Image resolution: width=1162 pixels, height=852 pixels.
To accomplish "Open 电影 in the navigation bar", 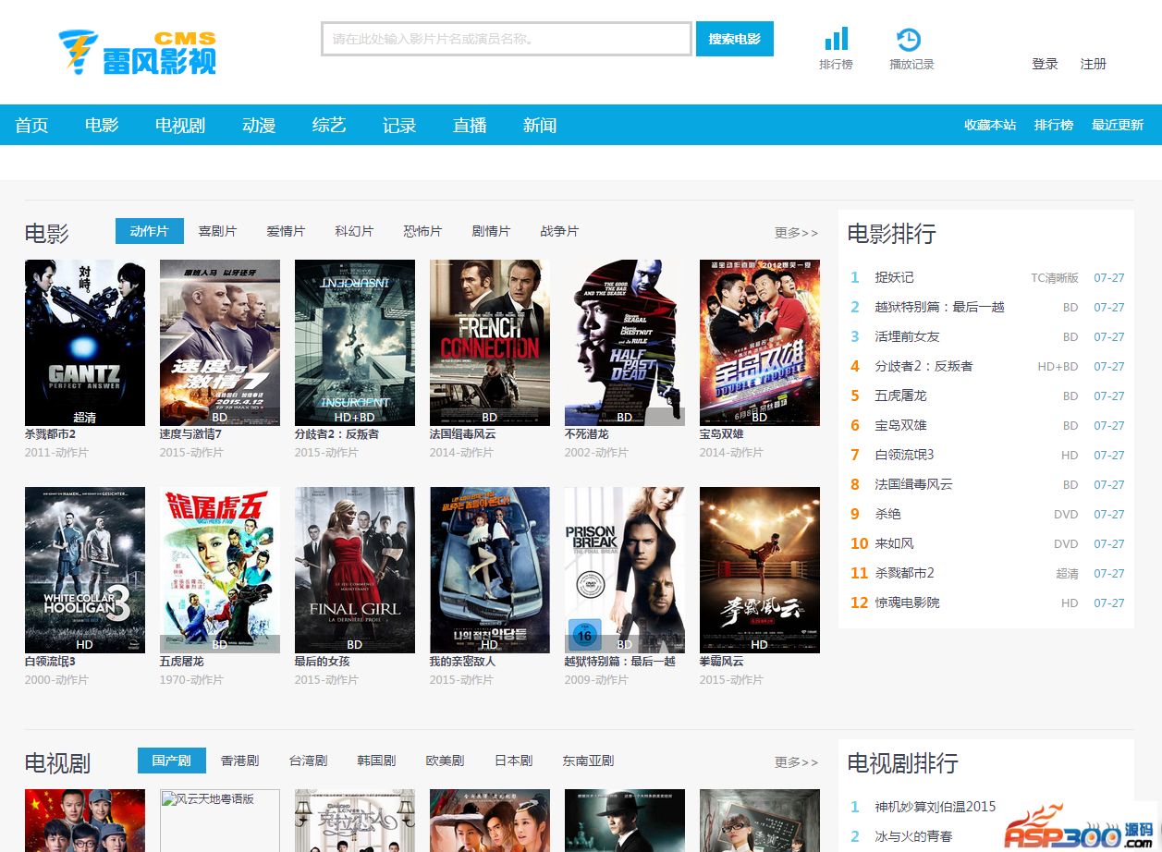I will pyautogui.click(x=102, y=125).
